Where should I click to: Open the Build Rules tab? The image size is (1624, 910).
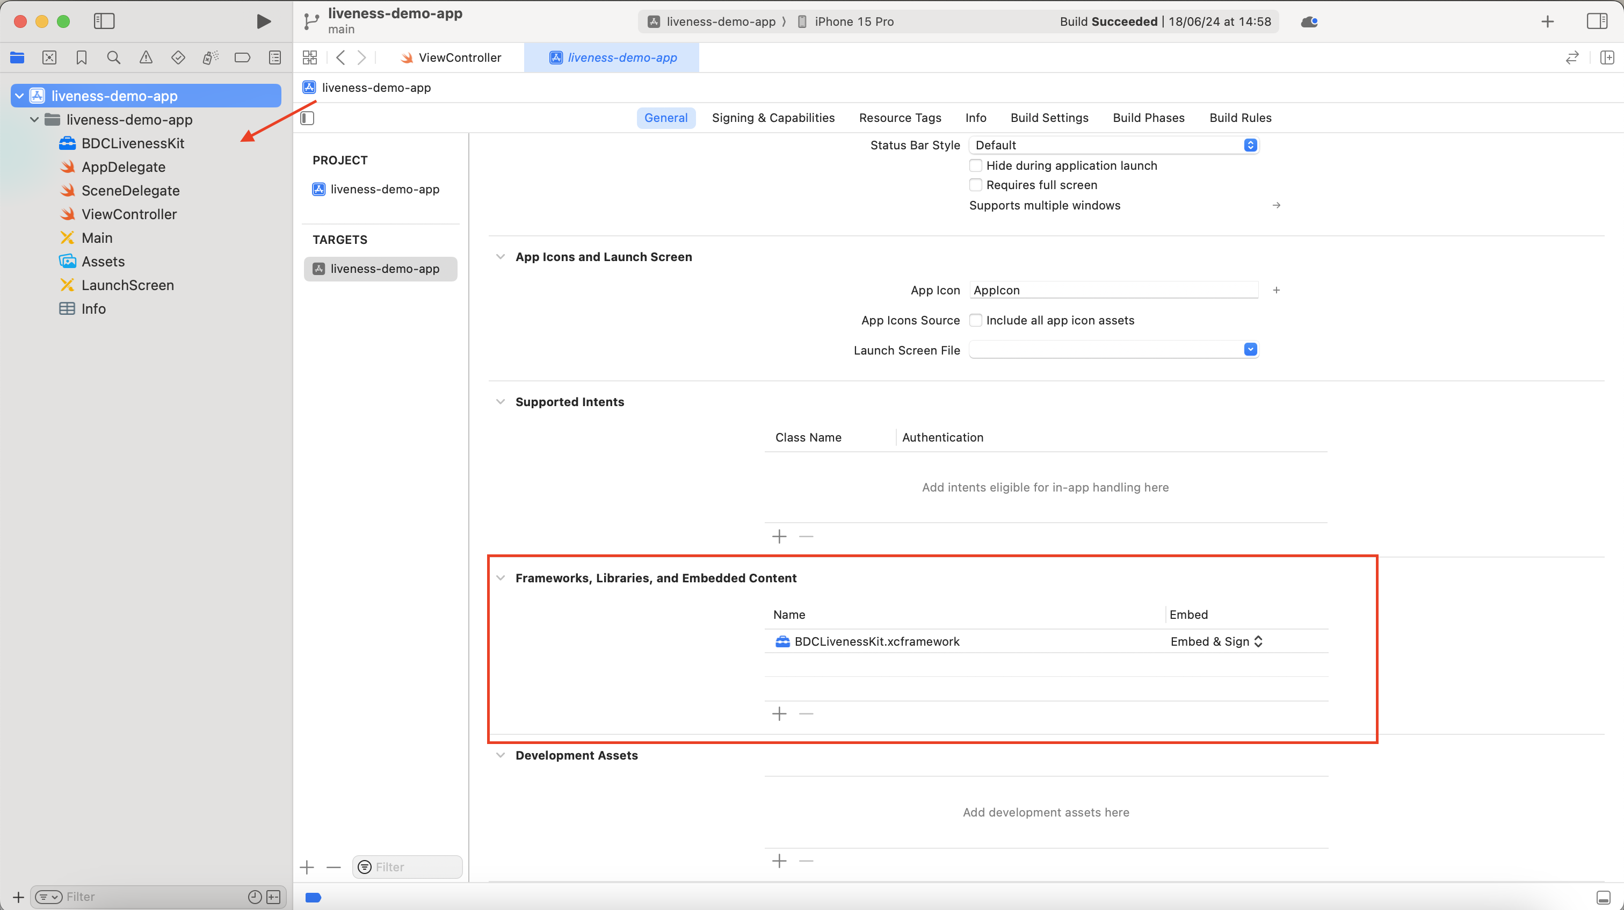(x=1240, y=118)
